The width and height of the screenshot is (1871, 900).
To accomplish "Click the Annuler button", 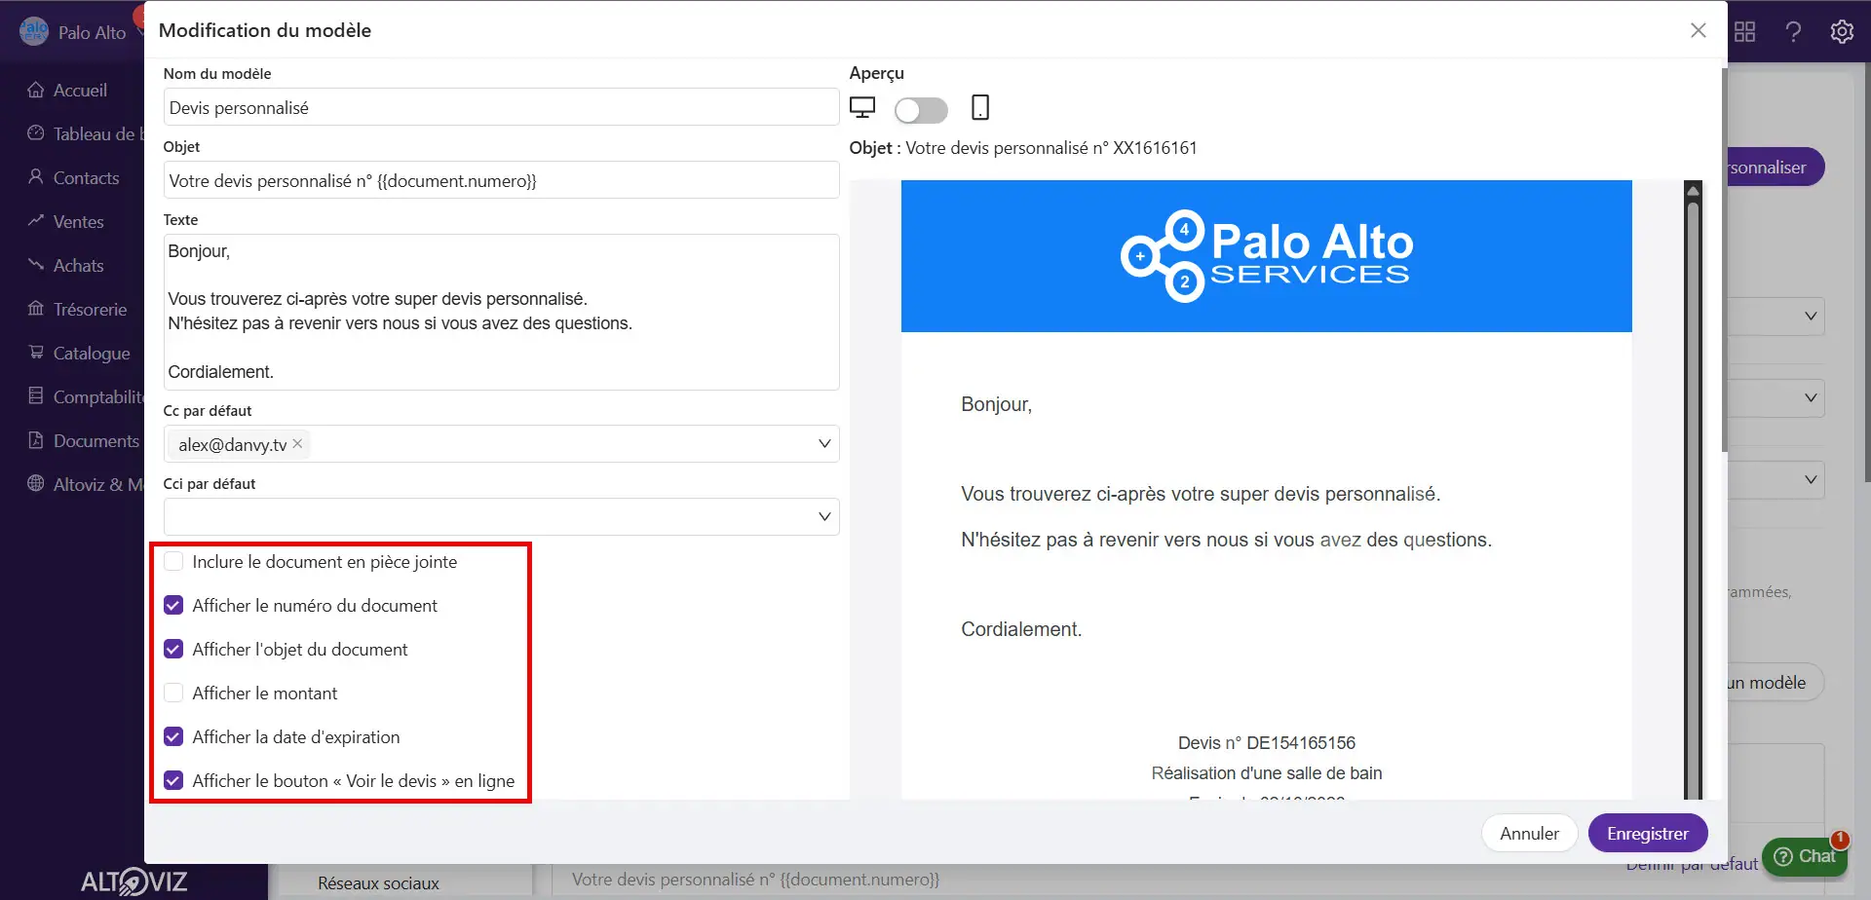I will tap(1529, 834).
